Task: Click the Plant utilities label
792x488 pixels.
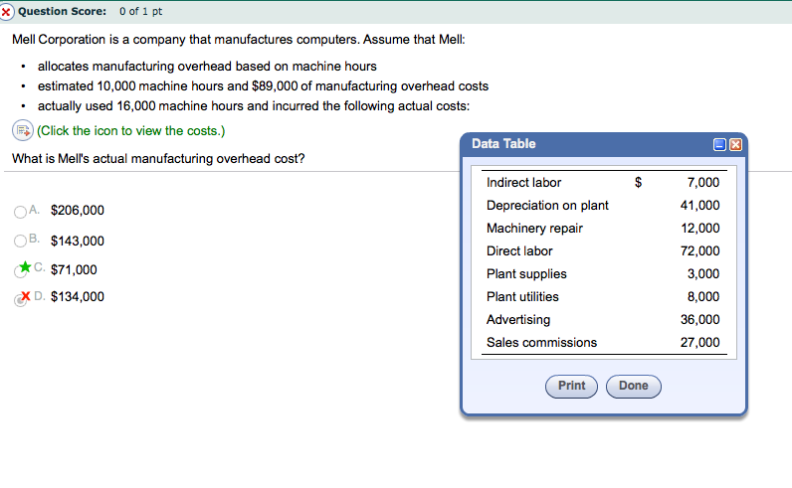Action: tap(522, 297)
